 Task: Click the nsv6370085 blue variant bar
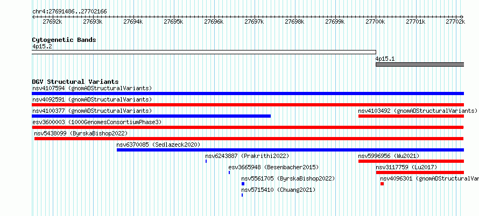click(290, 150)
